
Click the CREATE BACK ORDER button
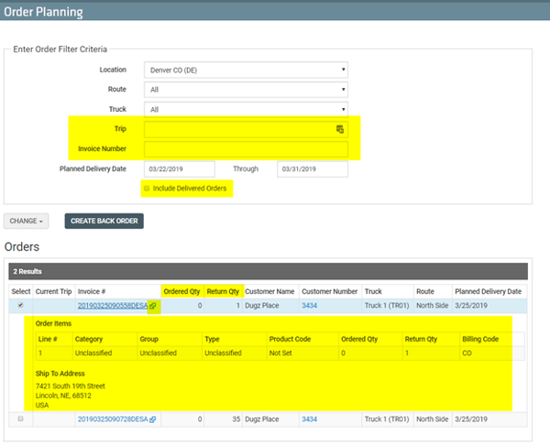click(104, 221)
